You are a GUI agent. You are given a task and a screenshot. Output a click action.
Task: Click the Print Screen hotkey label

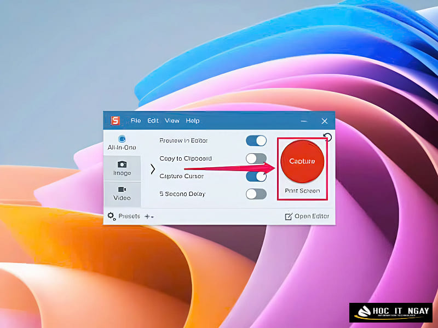[302, 191]
